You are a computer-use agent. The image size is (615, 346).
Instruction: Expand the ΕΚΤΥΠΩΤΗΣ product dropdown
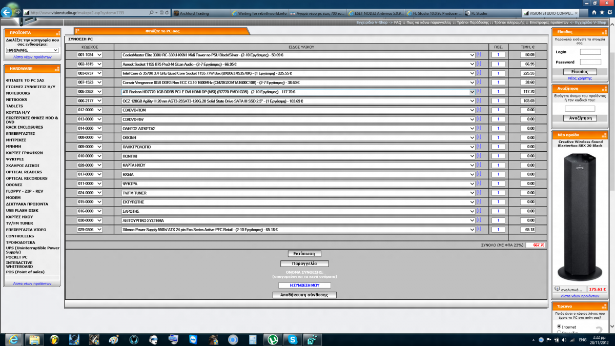(x=298, y=202)
